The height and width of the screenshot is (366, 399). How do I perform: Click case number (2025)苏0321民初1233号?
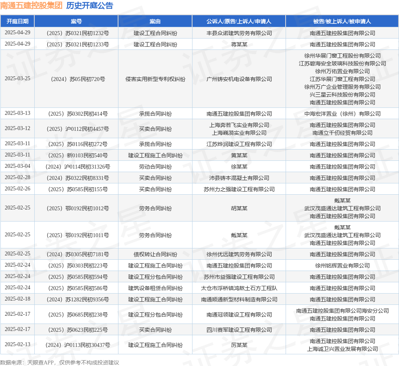coord(76,44)
